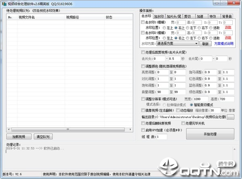Click the 软件已启动 log entry
This screenshot has width=242, height=179.
[x=35, y=148]
